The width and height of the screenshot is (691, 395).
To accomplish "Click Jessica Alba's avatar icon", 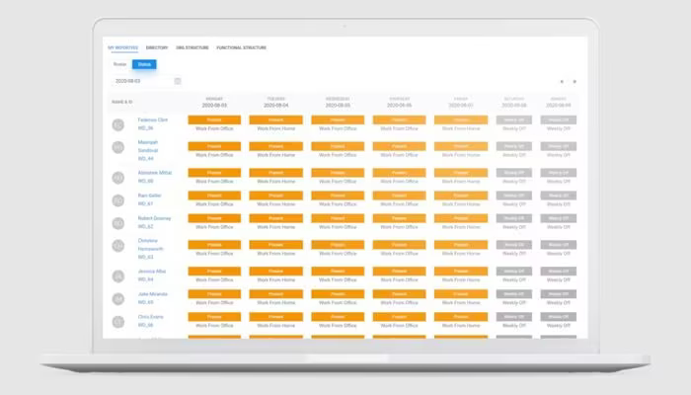I will 118,276.
